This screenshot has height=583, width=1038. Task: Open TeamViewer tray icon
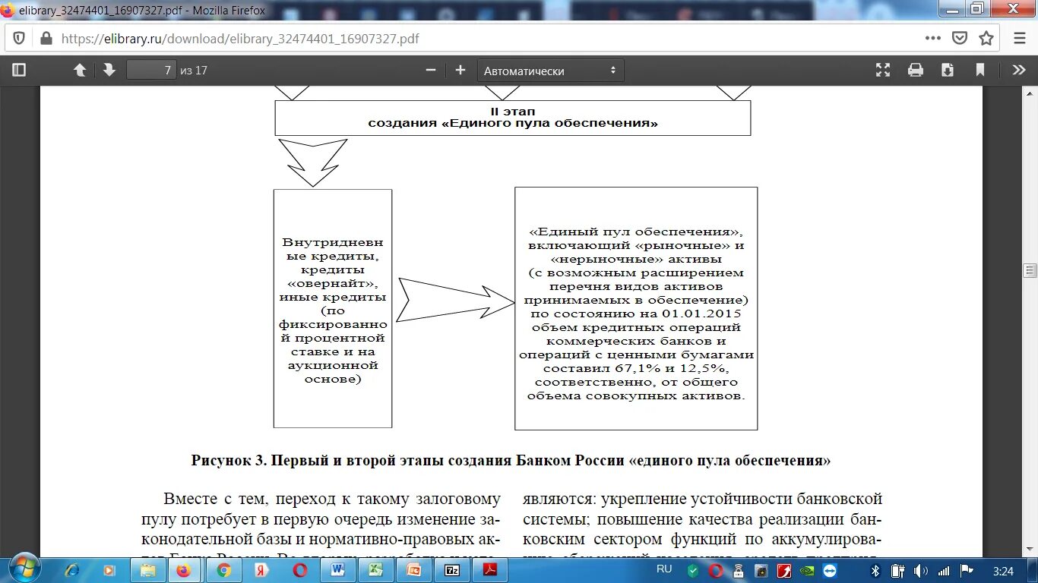(829, 571)
